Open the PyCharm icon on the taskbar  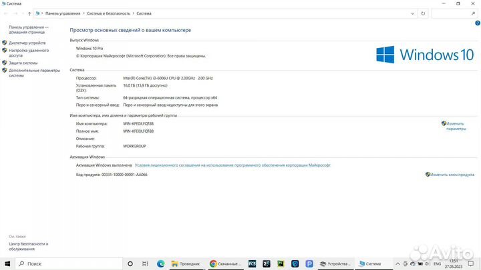[281, 263]
